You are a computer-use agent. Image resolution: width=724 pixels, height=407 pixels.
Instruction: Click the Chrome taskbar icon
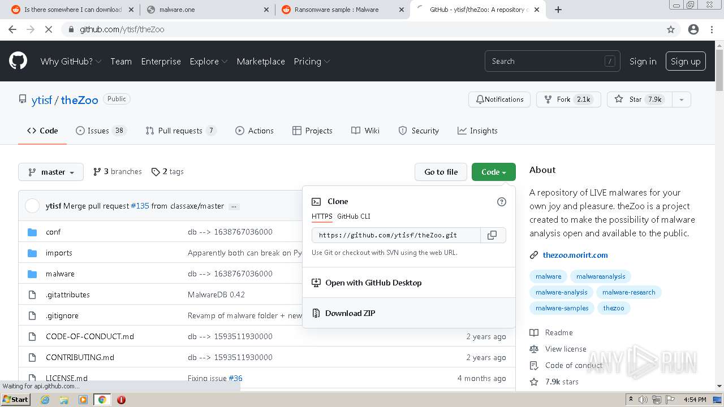tap(102, 400)
